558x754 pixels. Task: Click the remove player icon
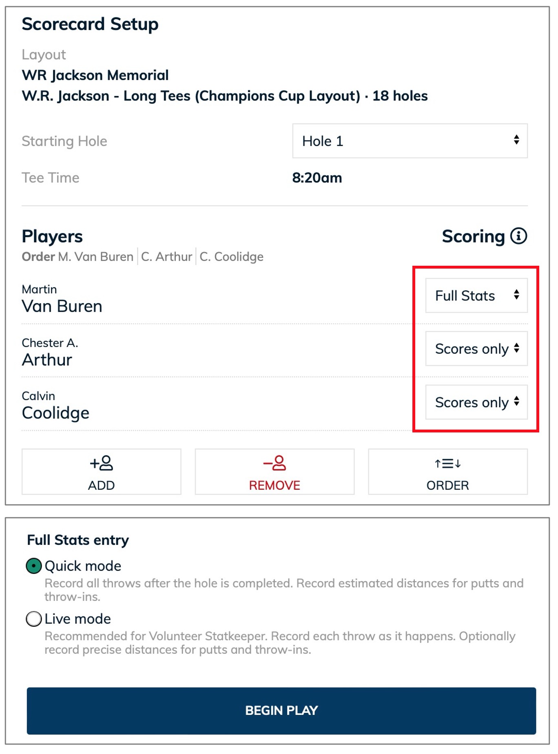[x=275, y=463]
